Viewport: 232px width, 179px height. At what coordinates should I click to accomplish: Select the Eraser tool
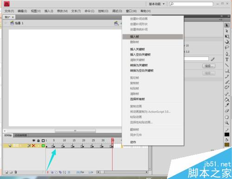227,111
